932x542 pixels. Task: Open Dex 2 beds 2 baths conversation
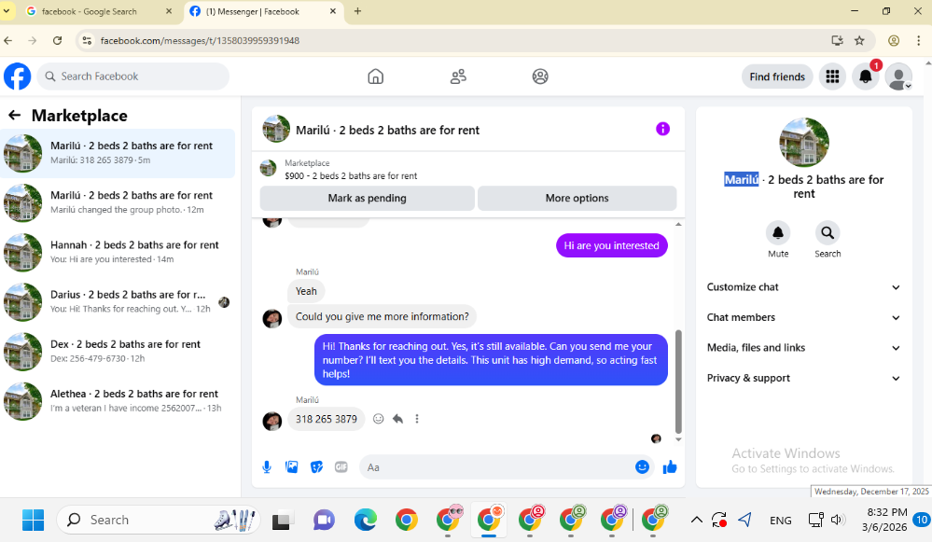coord(118,352)
